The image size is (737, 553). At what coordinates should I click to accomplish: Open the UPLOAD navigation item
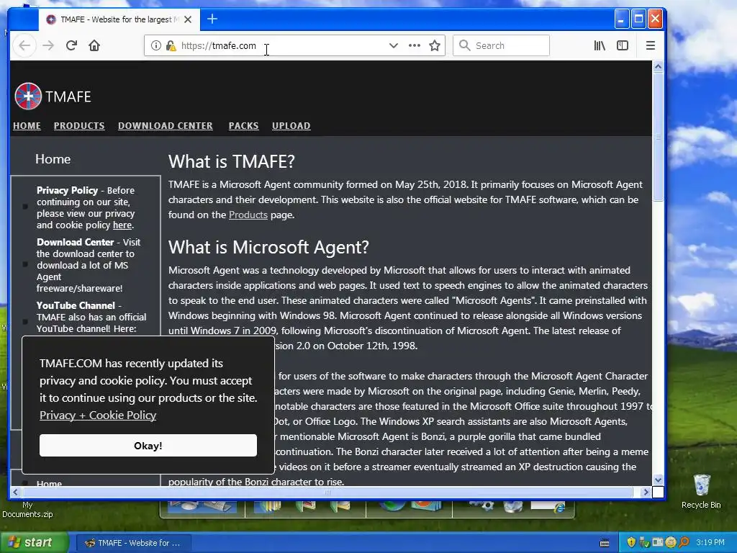tap(291, 126)
